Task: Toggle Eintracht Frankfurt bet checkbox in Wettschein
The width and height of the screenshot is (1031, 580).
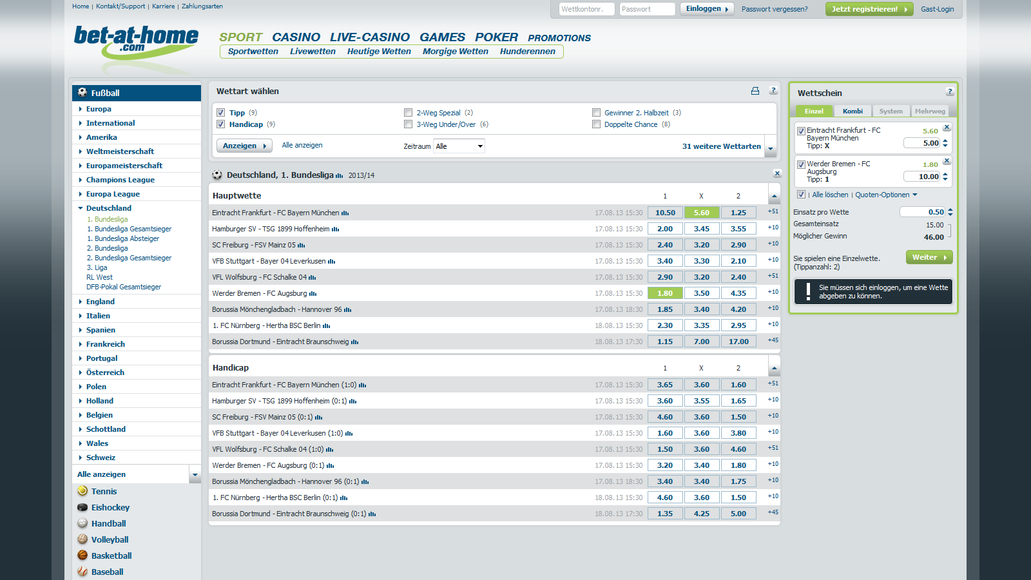Action: pos(801,131)
